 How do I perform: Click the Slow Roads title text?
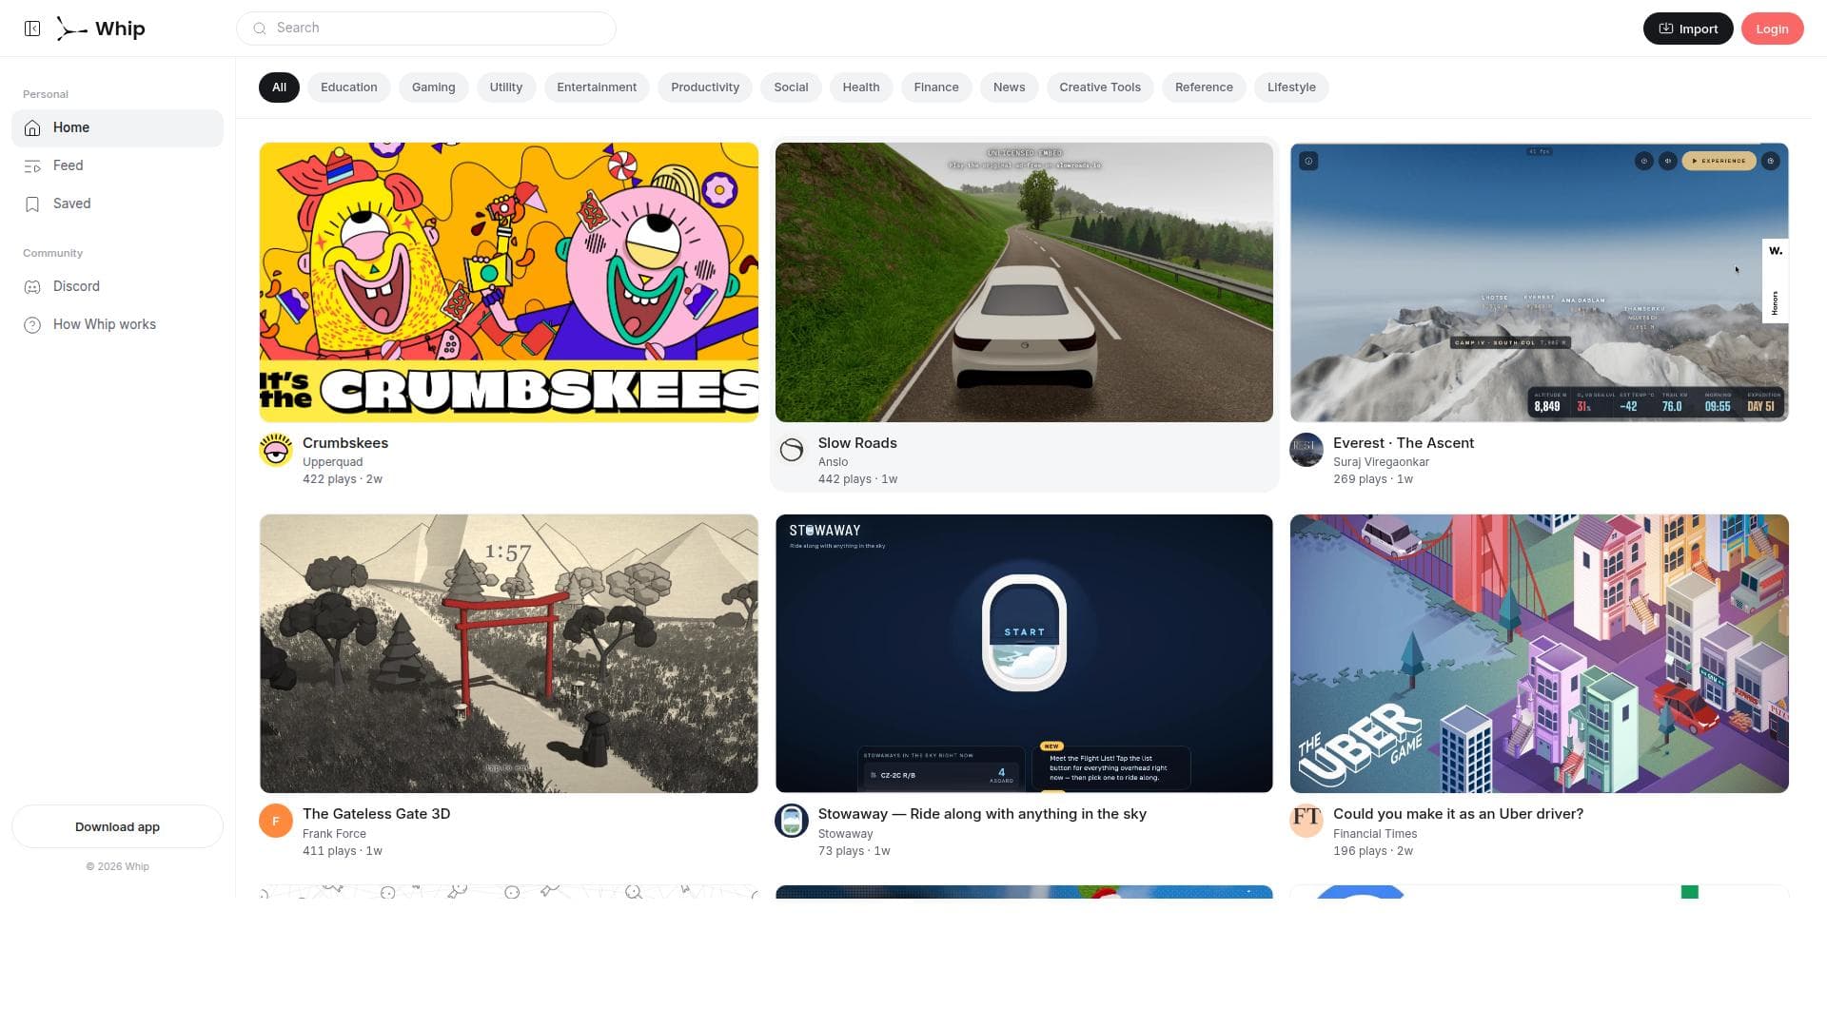coord(857,443)
